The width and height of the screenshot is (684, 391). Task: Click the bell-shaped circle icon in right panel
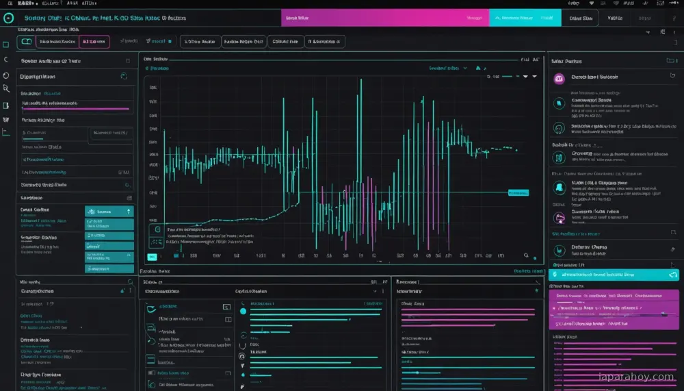tap(560, 188)
